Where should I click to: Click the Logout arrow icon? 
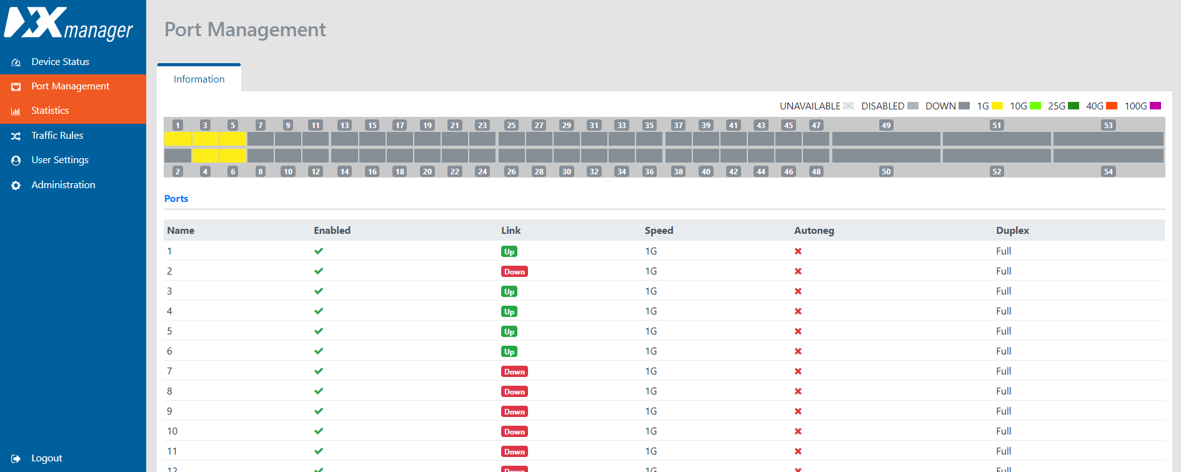coord(16,459)
